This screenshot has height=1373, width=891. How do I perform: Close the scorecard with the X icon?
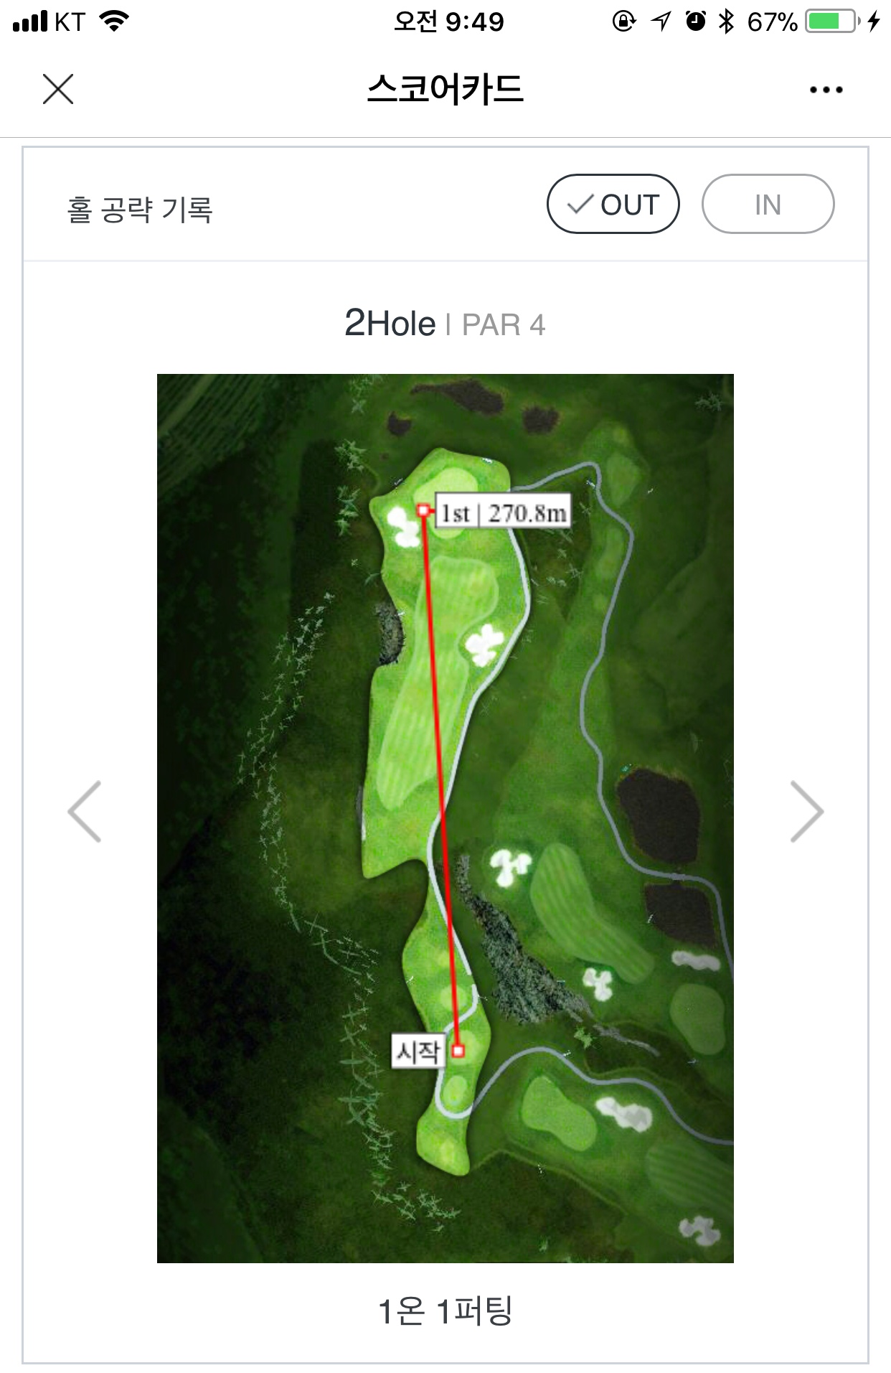coord(58,90)
